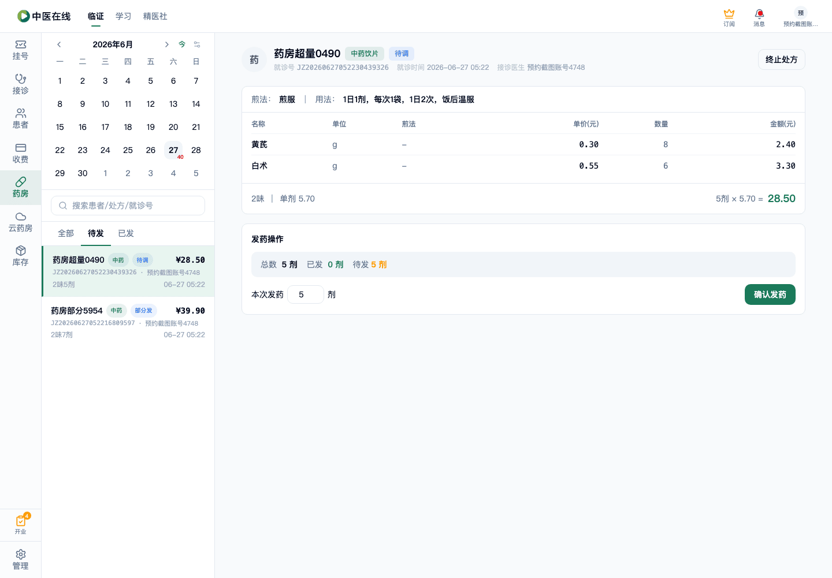Click the 本次发药 quantity input
832x578 pixels.
click(306, 294)
